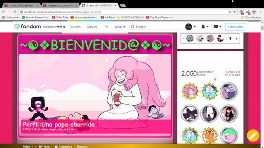Open The Doge Theory bookmark
Image resolution: width=264 pixels, height=148 pixels.
[x=160, y=17]
